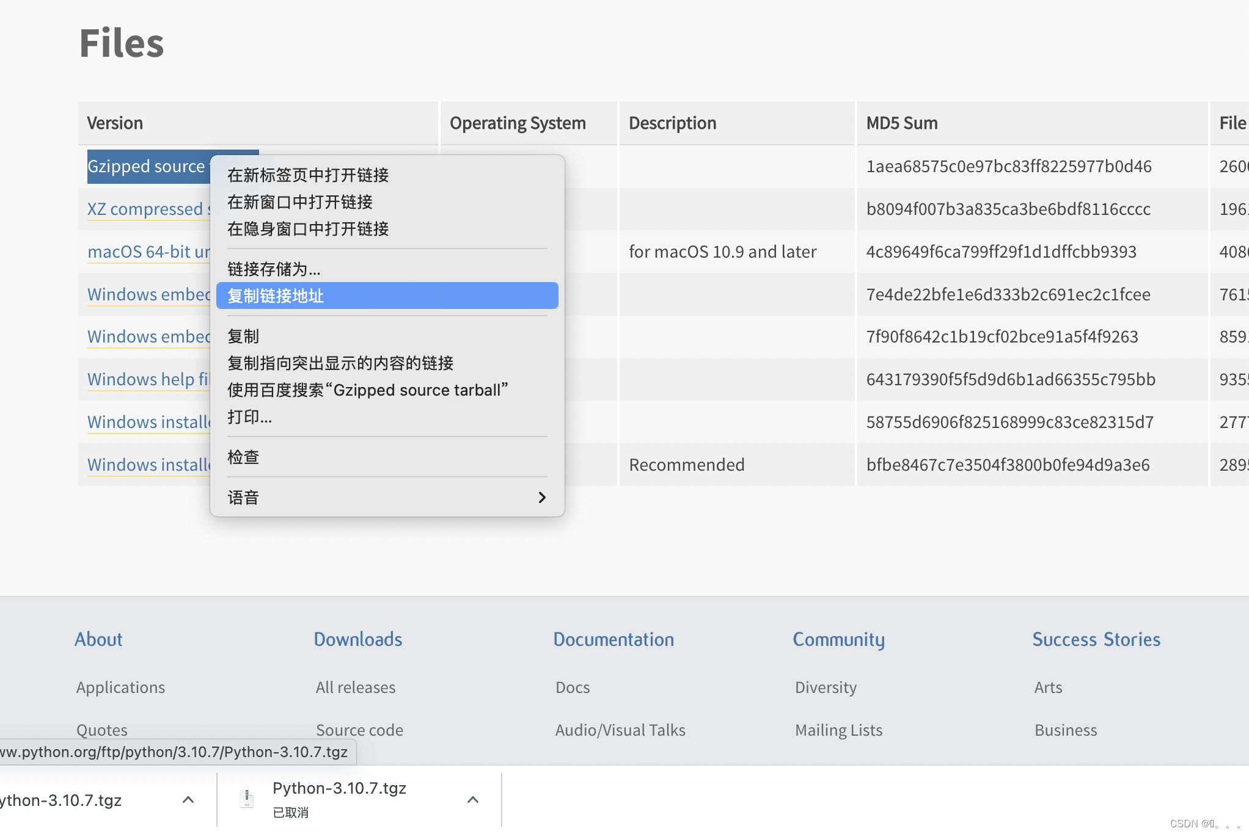Click '在隐身窗口中打开链接' option
Image resolution: width=1249 pixels, height=834 pixels.
point(309,229)
